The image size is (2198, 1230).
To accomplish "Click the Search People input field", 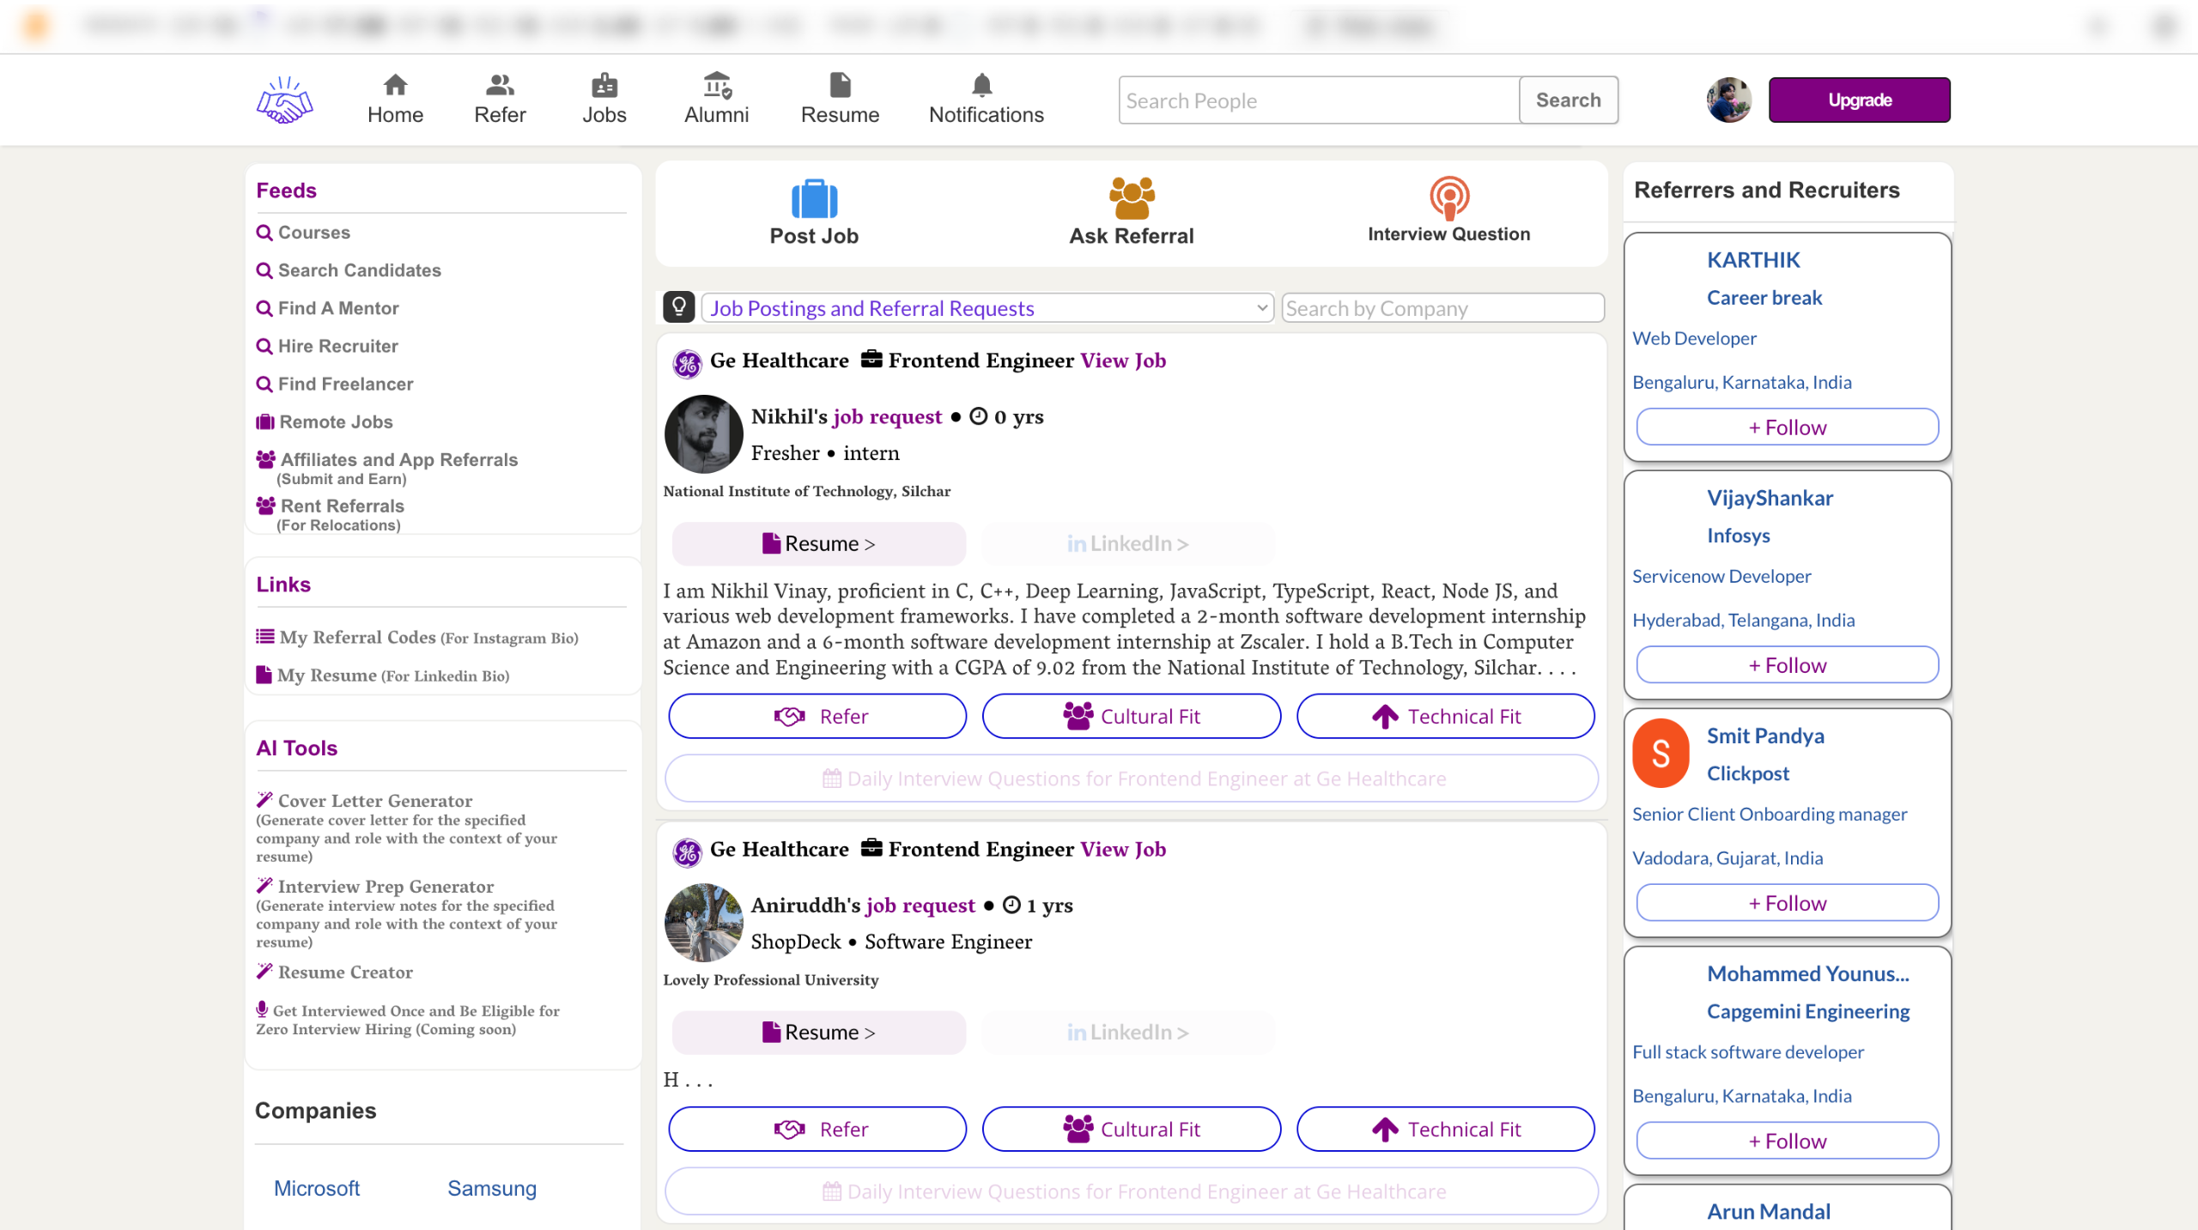I will click(x=1318, y=100).
